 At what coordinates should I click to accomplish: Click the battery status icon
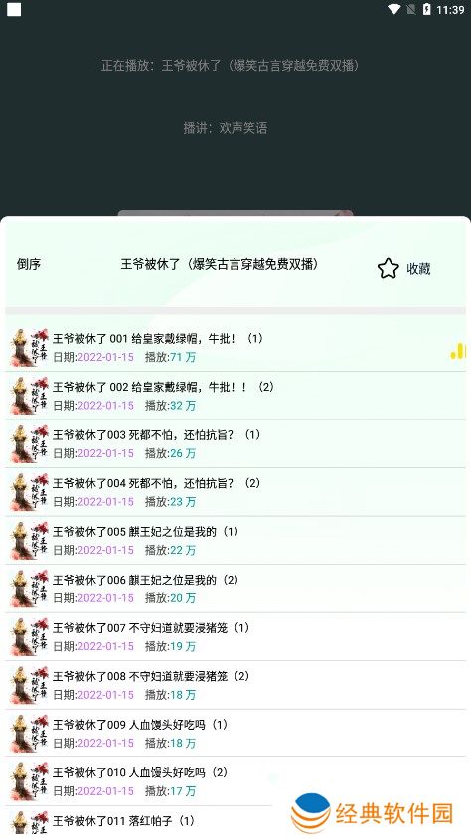426,9
